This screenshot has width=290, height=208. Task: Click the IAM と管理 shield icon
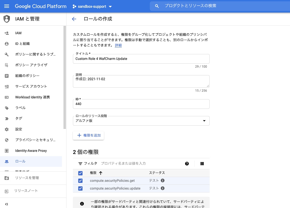(7, 19)
